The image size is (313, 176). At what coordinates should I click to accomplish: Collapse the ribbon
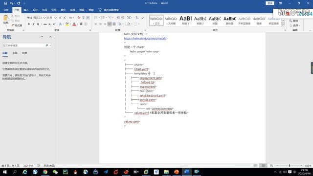[x=310, y=30]
